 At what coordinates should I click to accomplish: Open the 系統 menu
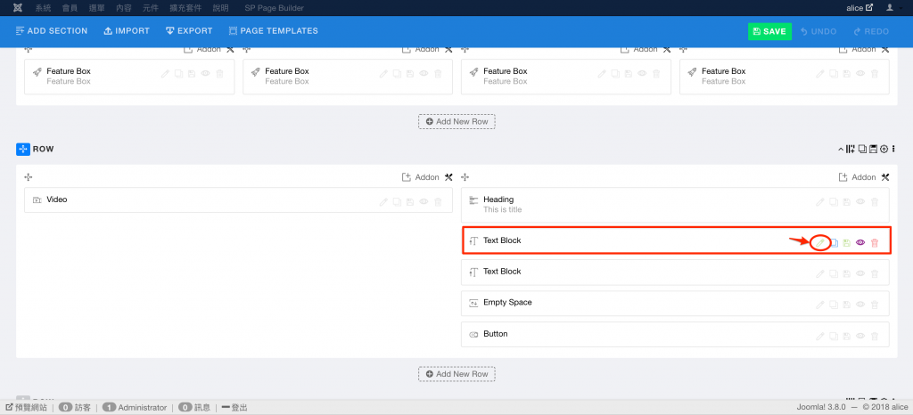tap(43, 7)
